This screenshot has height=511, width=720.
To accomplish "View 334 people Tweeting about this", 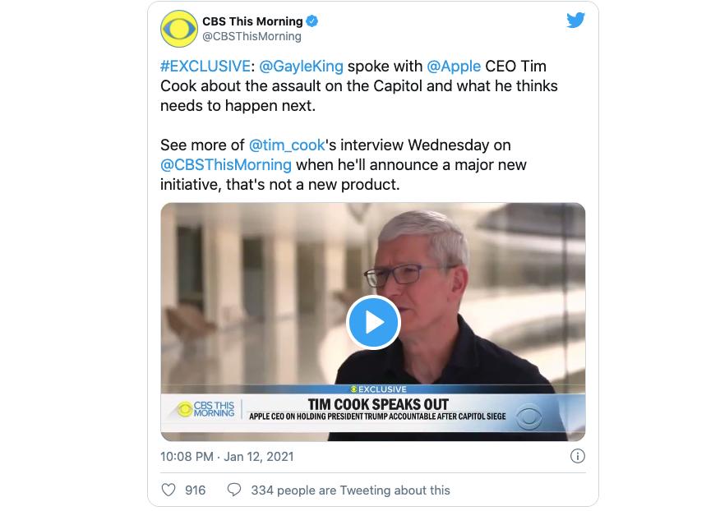I will click(x=350, y=490).
